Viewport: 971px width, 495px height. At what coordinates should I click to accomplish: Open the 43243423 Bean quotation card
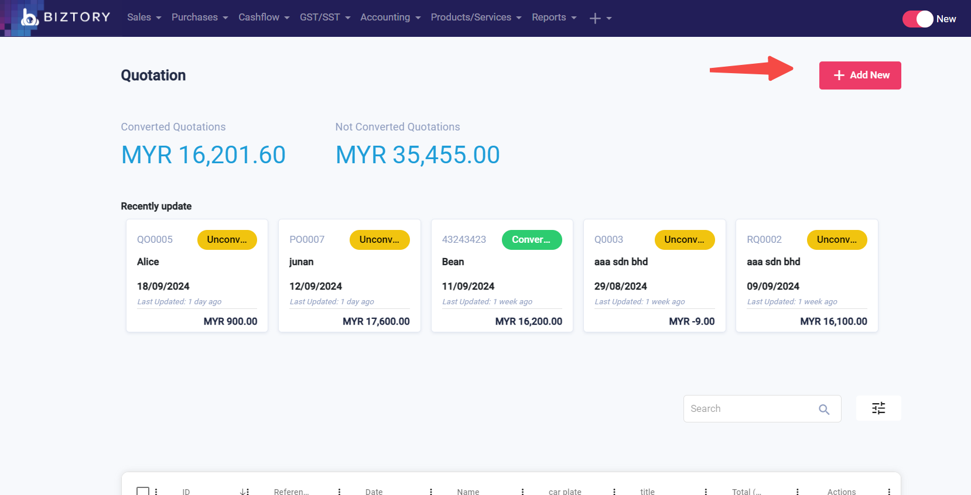[502, 276]
